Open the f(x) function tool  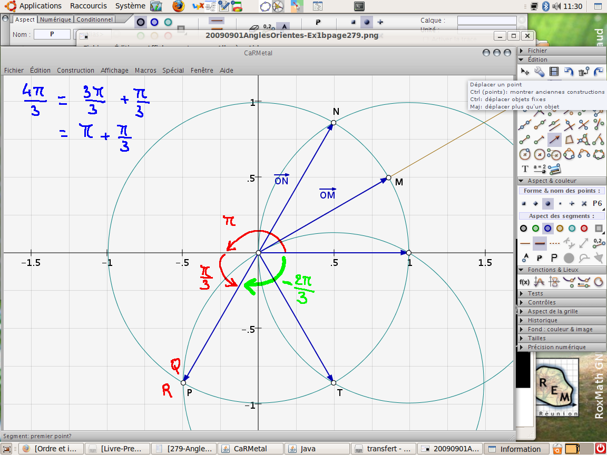524,282
